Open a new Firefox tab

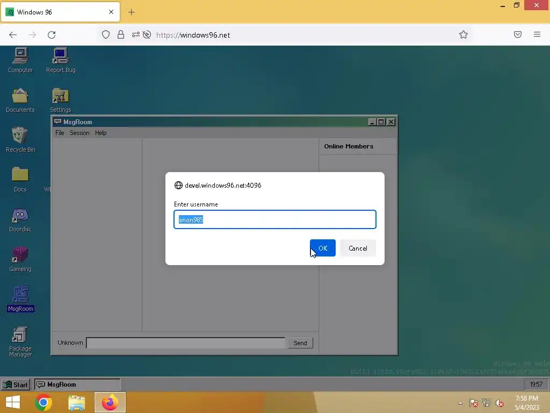click(131, 12)
